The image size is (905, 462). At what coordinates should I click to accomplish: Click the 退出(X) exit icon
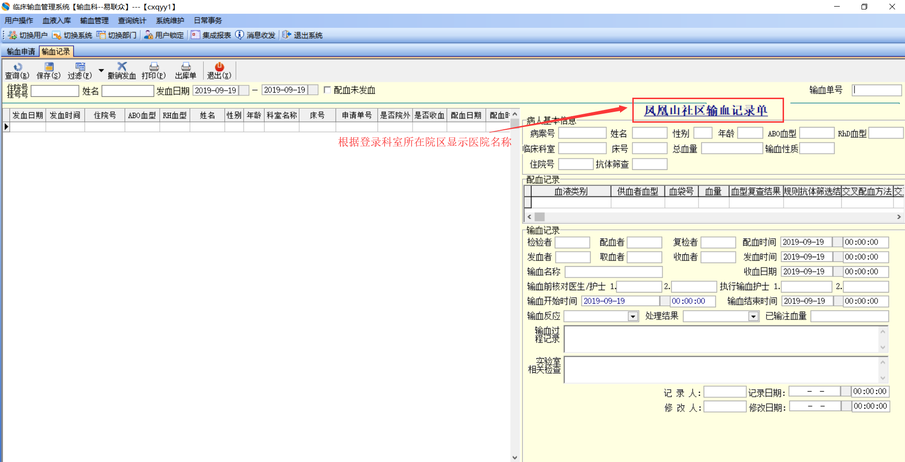point(219,67)
